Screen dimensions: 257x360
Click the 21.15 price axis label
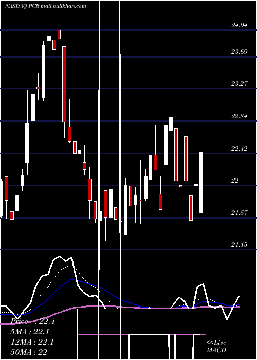tap(239, 245)
